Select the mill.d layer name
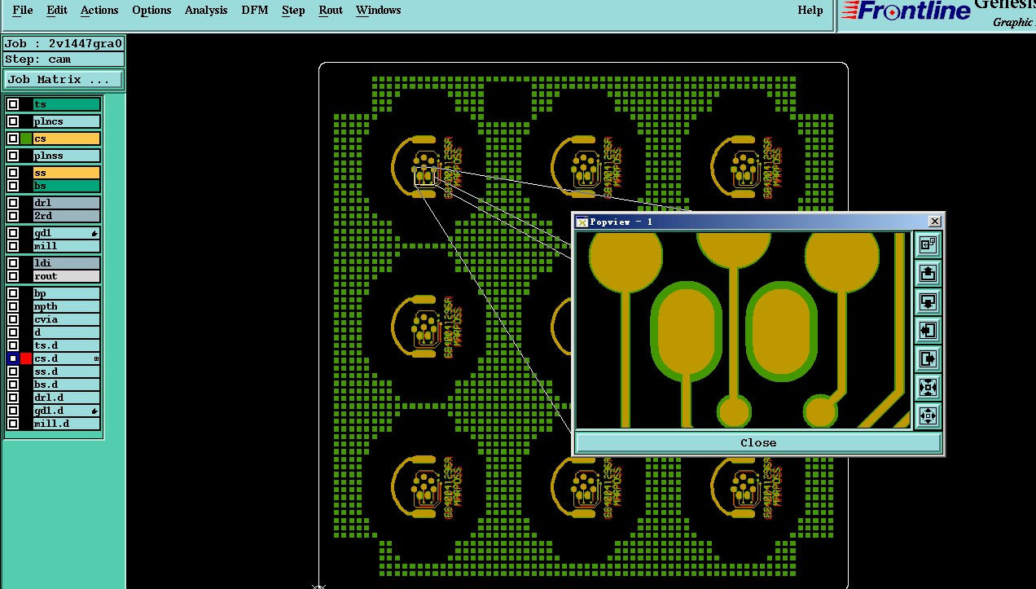 67,424
